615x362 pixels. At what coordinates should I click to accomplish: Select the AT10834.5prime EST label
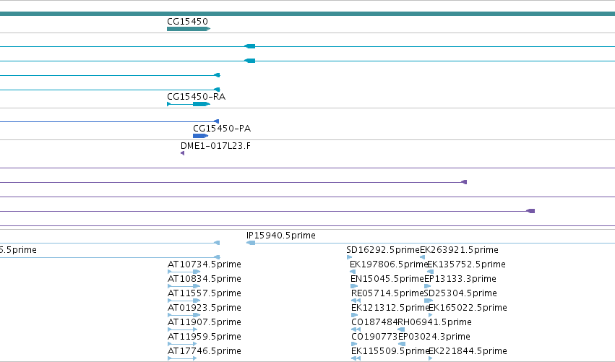pyautogui.click(x=205, y=279)
